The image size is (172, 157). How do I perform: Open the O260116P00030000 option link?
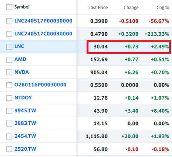coord(40,85)
